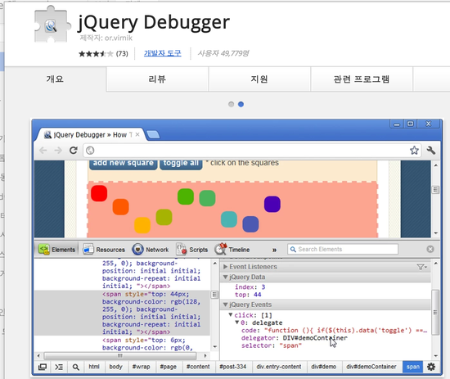450x379 pixels.
Task: Click the star rating (73)
Action: (103, 54)
